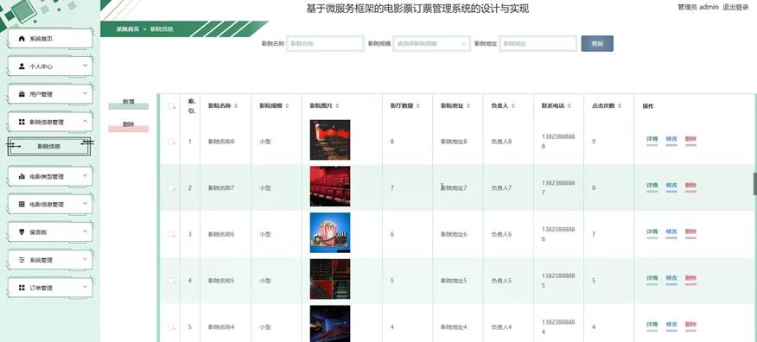Expand the 电影信息管理 menu chevron
The height and width of the screenshot is (342, 757).
pos(85,204)
